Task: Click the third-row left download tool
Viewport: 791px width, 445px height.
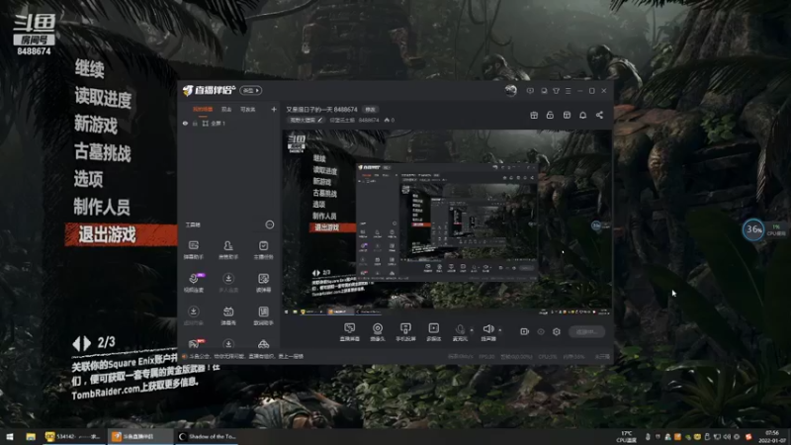Action: [x=193, y=315]
